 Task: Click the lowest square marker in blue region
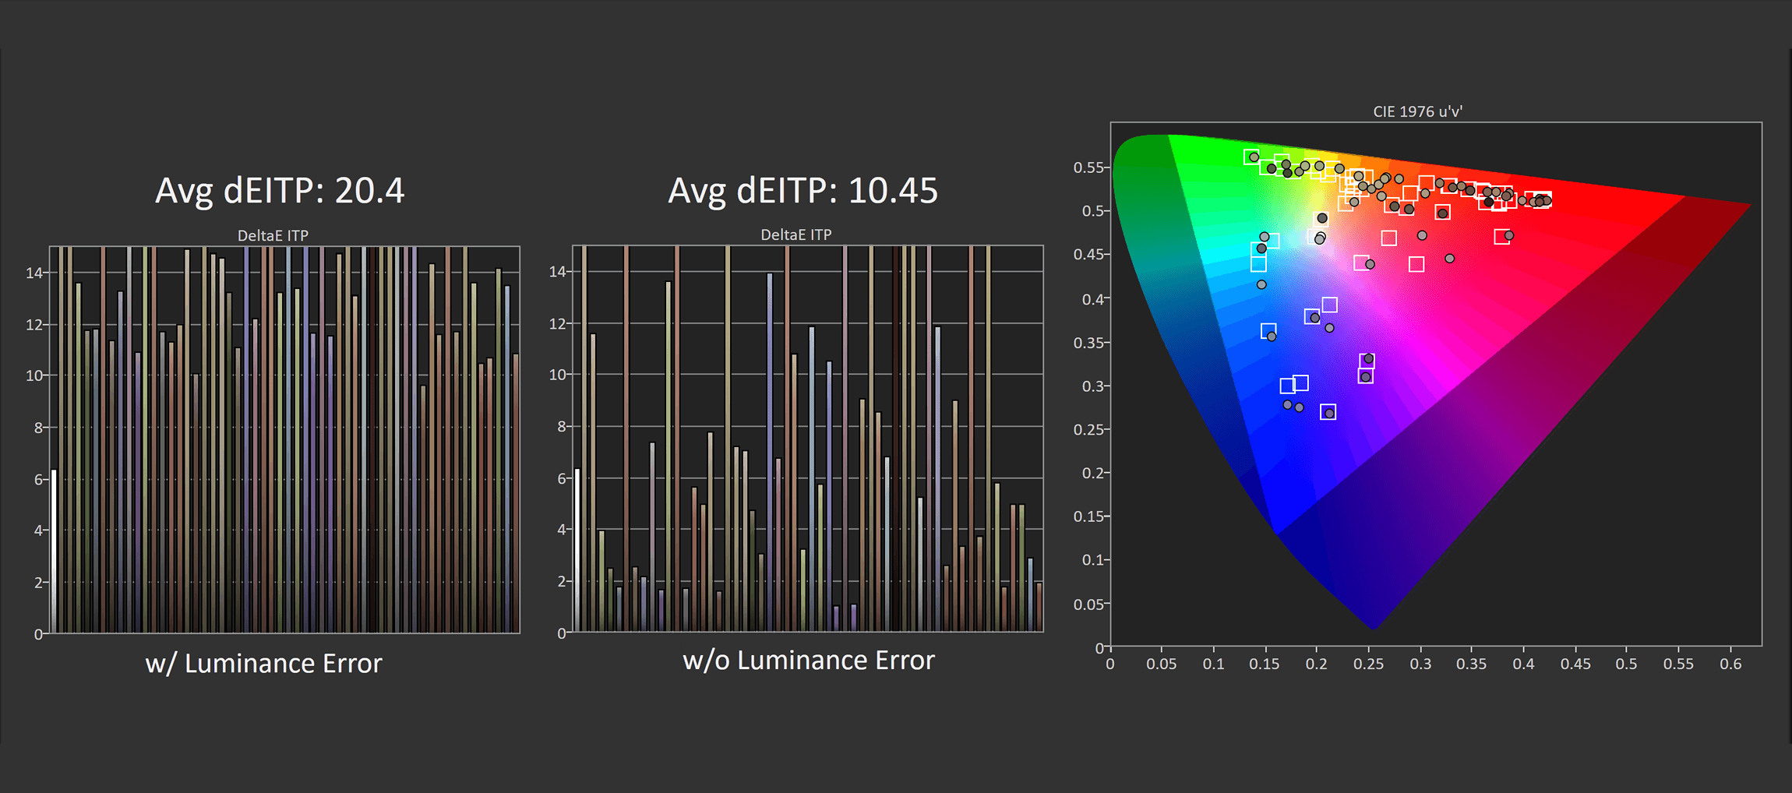[x=1328, y=412]
